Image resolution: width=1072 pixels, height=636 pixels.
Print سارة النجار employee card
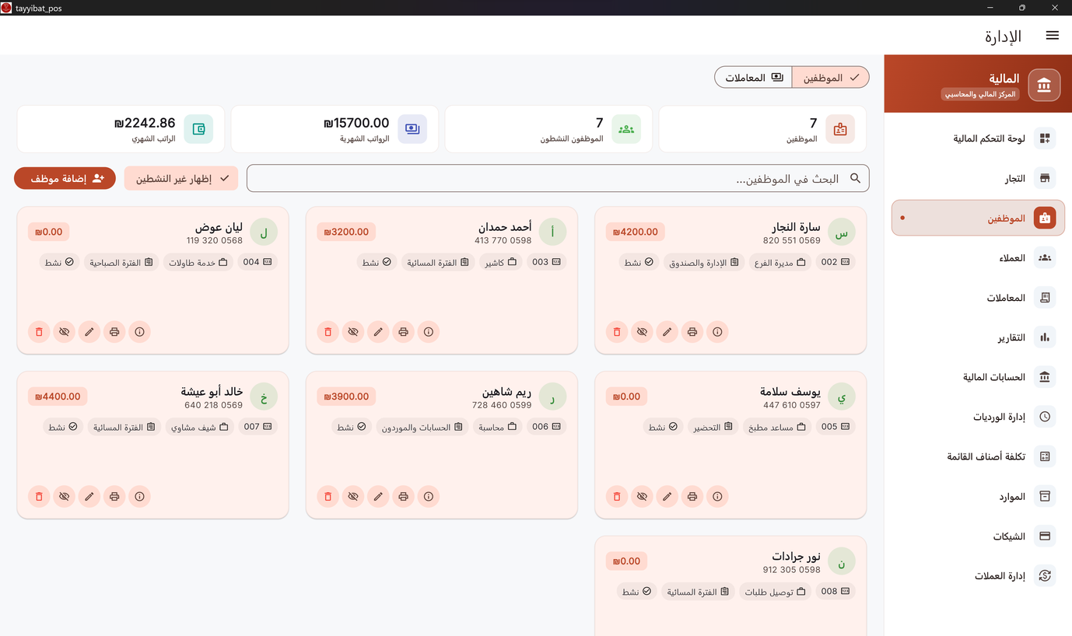coord(692,332)
